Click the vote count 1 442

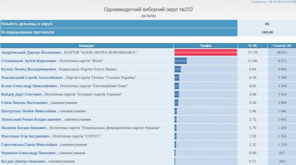282,119
